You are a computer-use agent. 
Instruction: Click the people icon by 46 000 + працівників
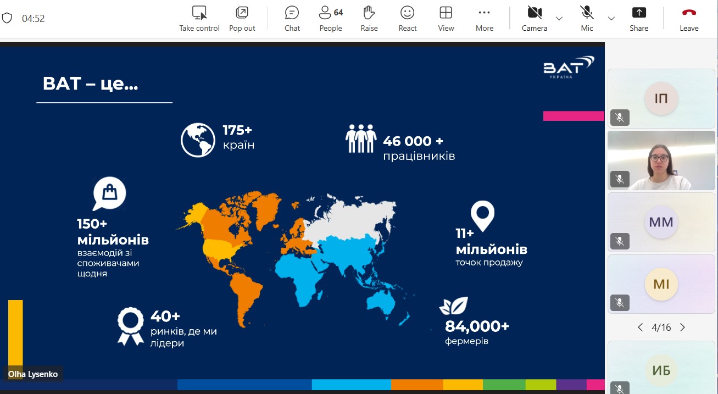pos(361,138)
